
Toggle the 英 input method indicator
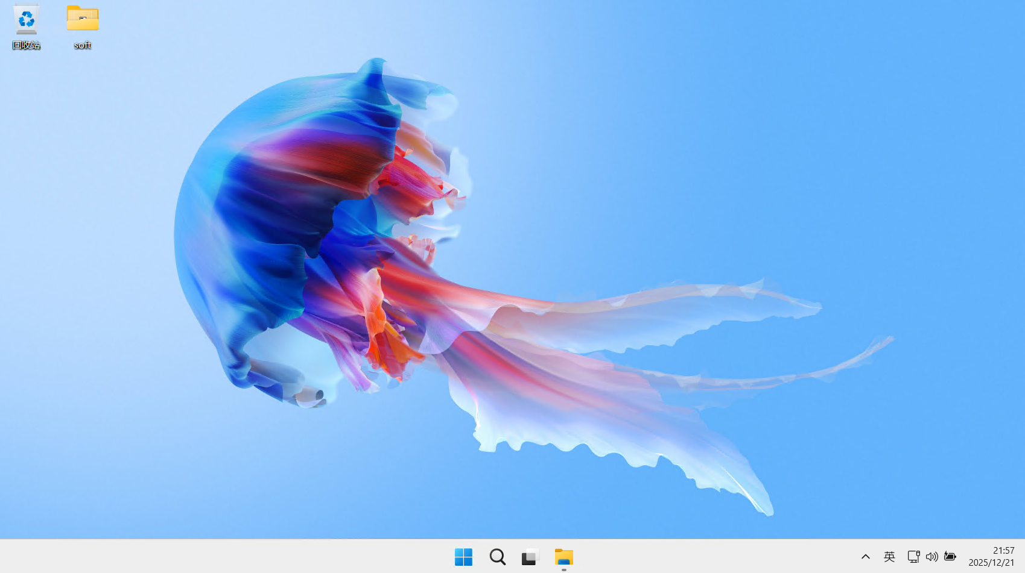coord(889,557)
